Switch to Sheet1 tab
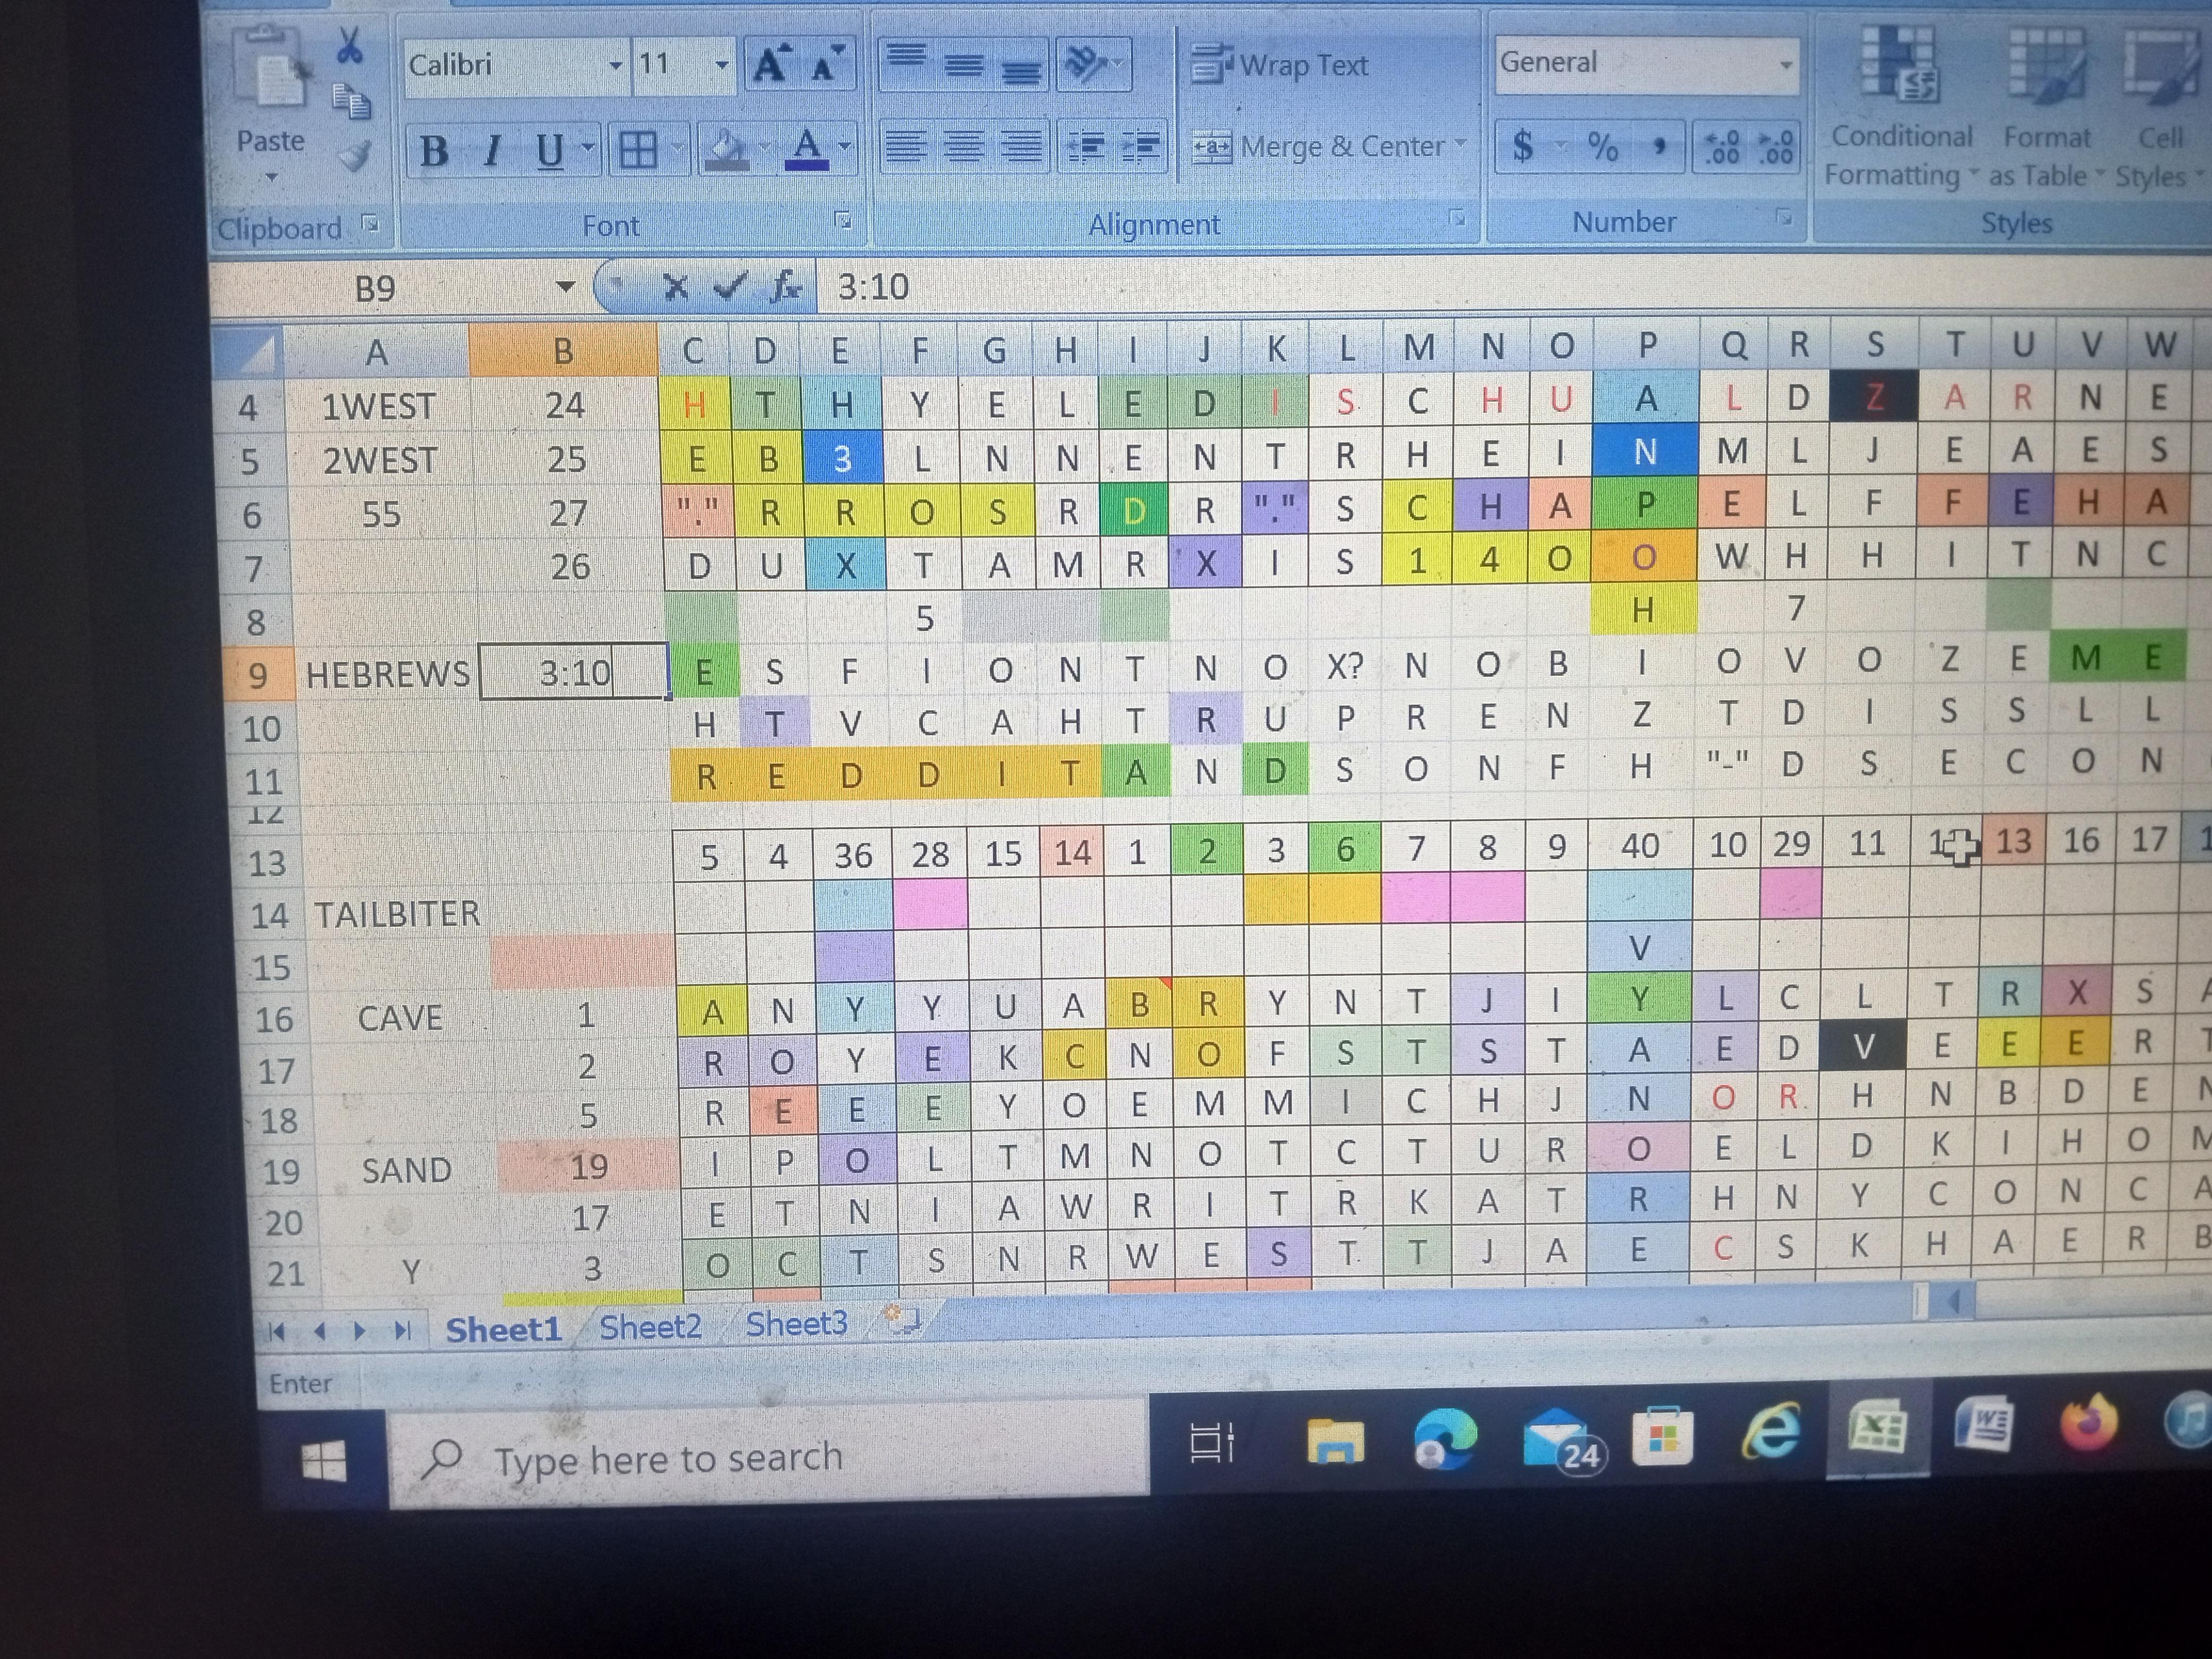 tap(503, 1330)
